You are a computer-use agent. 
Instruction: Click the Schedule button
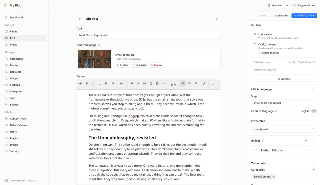(284, 79)
